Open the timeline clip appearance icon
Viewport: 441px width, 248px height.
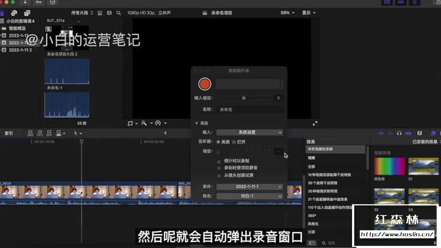[420, 133]
